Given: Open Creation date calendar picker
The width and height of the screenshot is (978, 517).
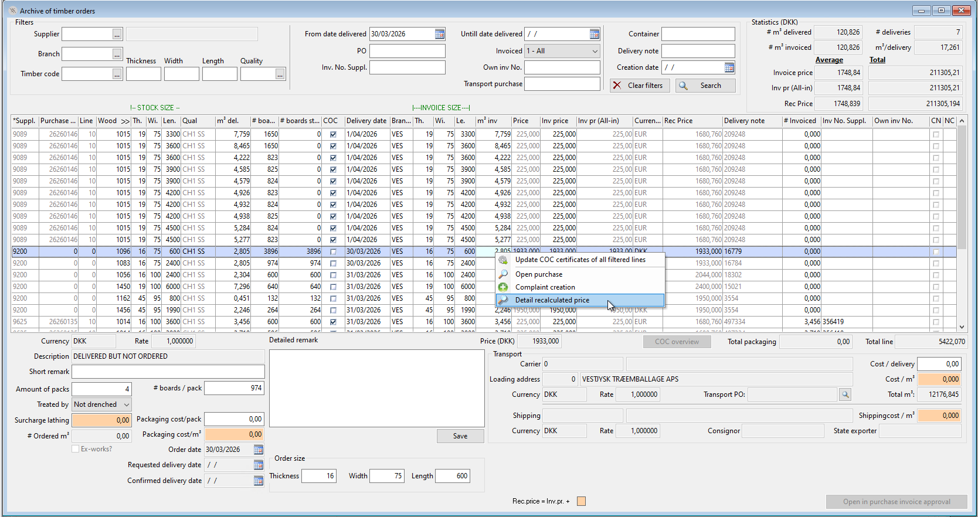Looking at the screenshot, I should click(729, 67).
